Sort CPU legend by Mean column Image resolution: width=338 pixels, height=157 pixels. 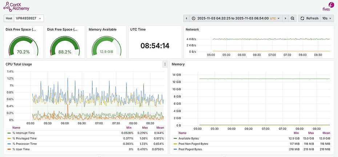point(160,128)
